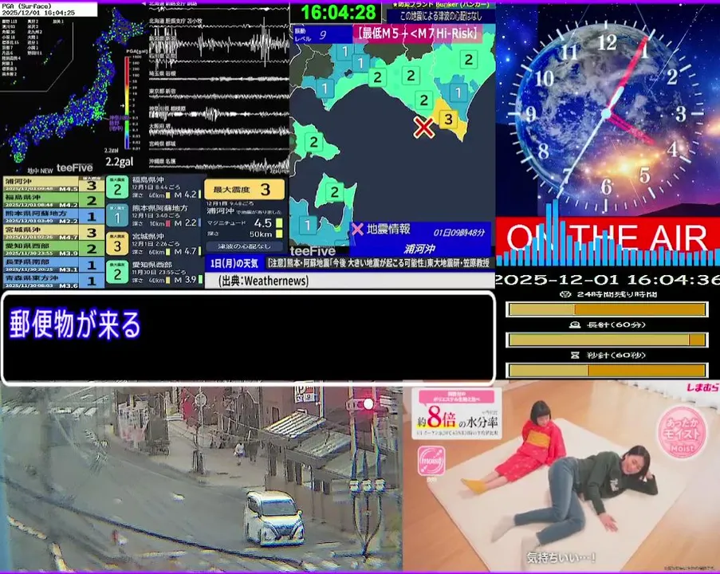
Task: Click the この地震による津波の心配はなし notice
Action: click(x=441, y=16)
